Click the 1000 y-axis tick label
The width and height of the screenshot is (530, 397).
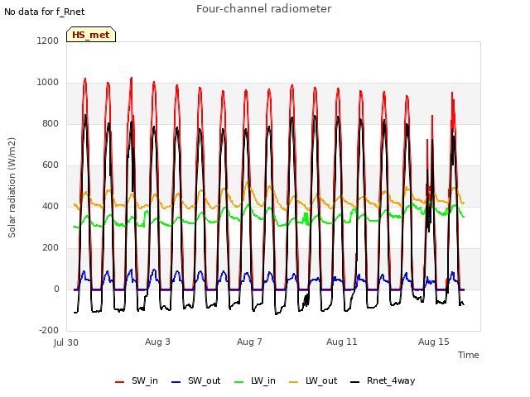click(48, 83)
